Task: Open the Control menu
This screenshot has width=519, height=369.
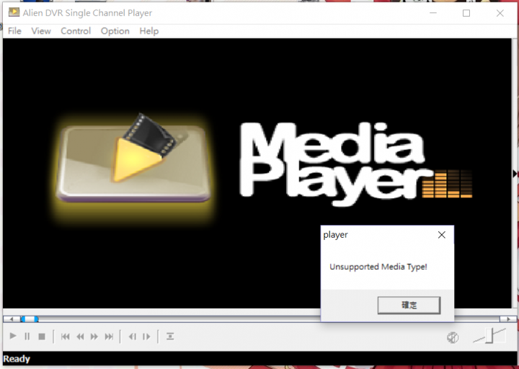Action: [x=76, y=31]
